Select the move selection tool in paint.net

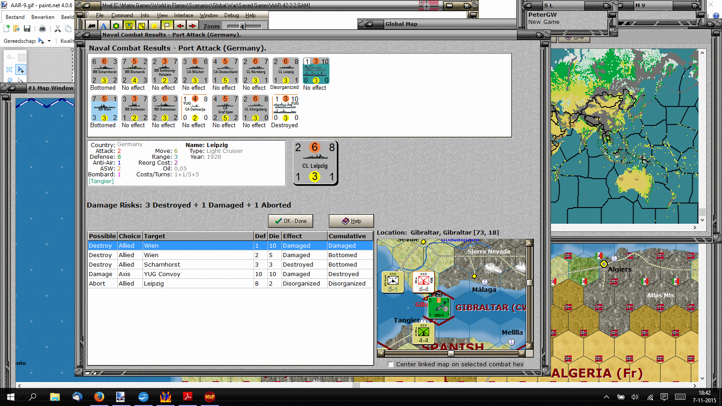pyautogui.click(x=20, y=69)
